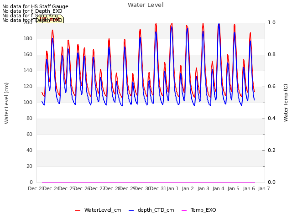Image resolution: width=292 pixels, height=219 pixels.
Task: Click the '180' left y-axis tick label
Action: point(28,38)
